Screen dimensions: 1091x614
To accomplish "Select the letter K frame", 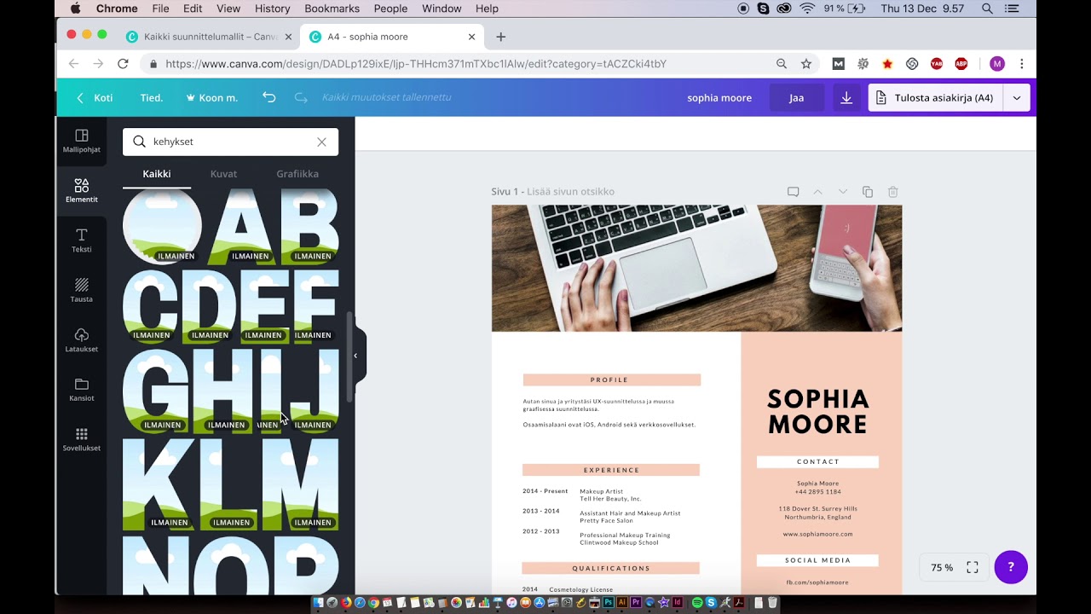I will [159, 484].
